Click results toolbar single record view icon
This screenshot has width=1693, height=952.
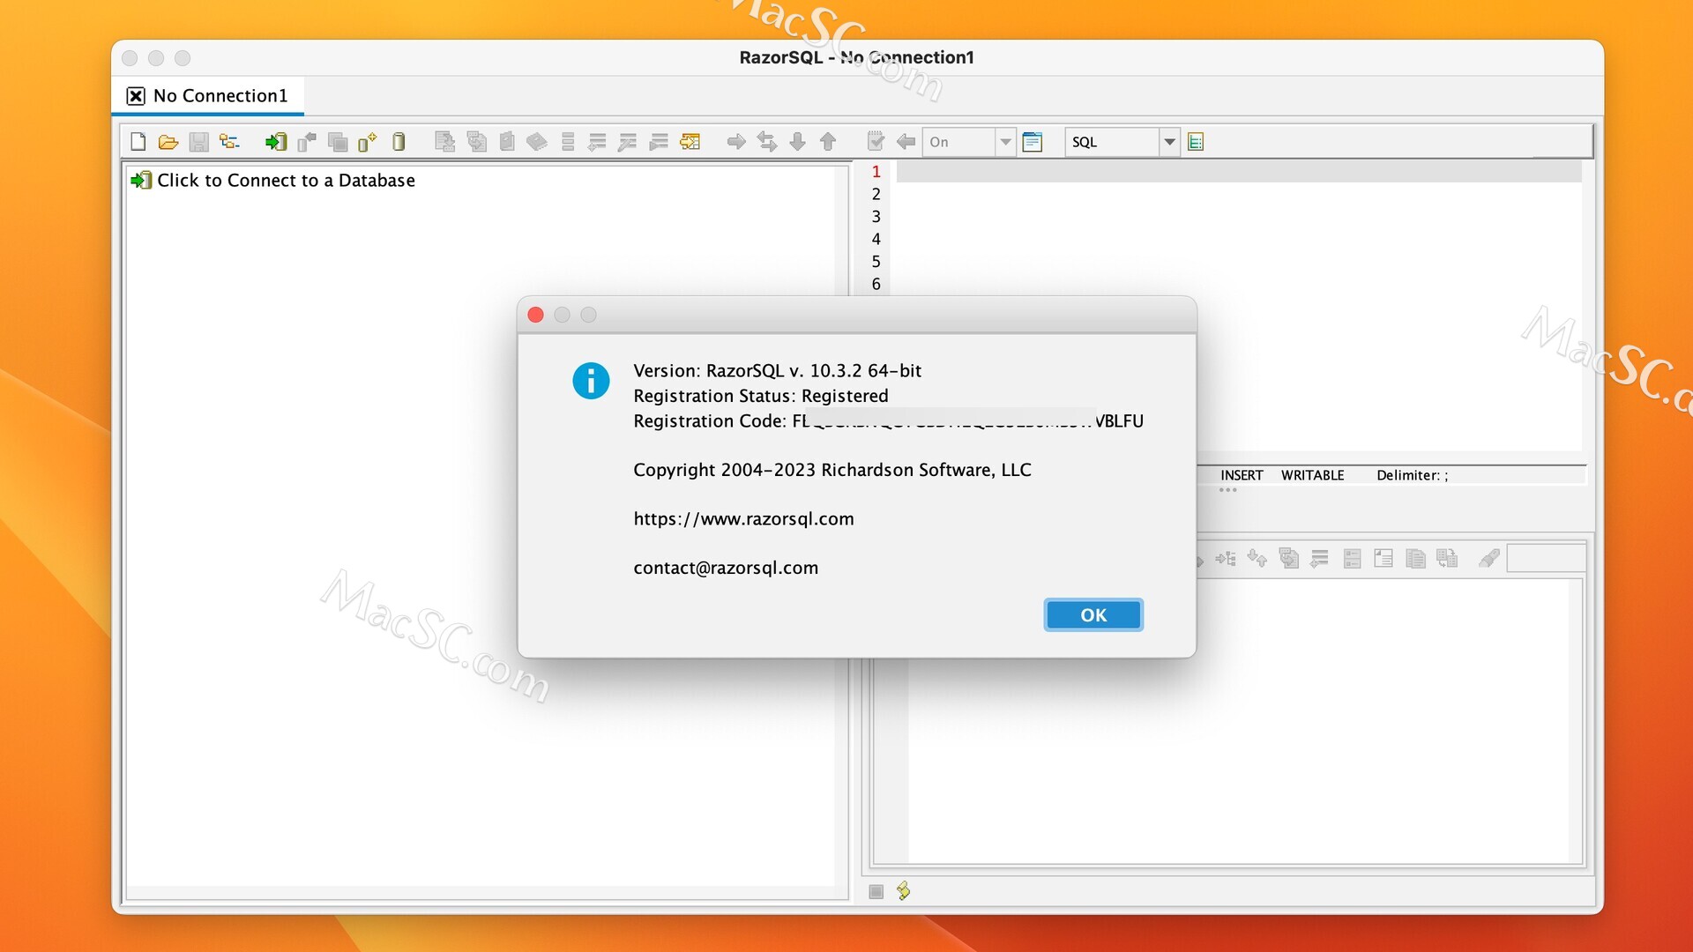[1383, 559]
